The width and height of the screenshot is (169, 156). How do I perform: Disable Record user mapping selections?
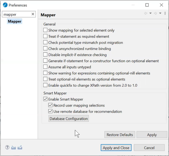[x=50, y=105]
